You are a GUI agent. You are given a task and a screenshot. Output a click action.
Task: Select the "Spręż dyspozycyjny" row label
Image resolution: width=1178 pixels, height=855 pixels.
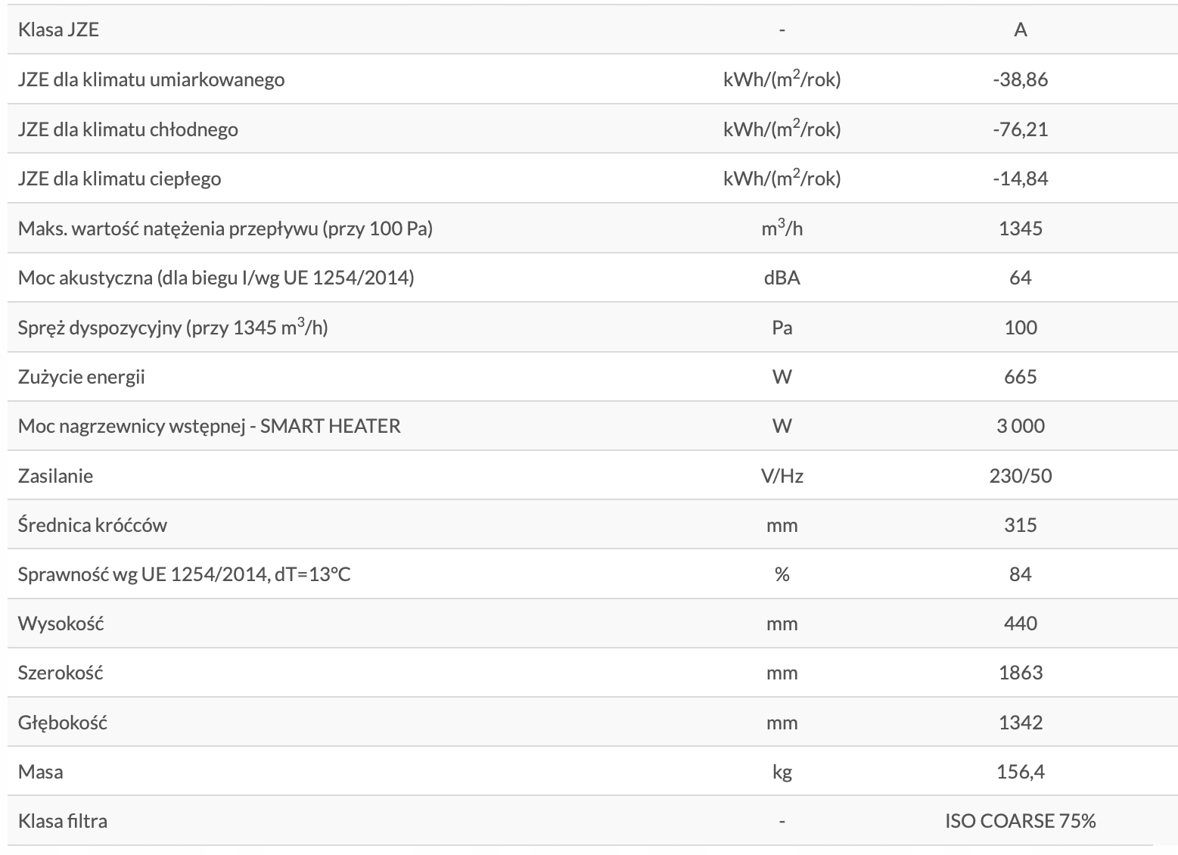coord(173,328)
